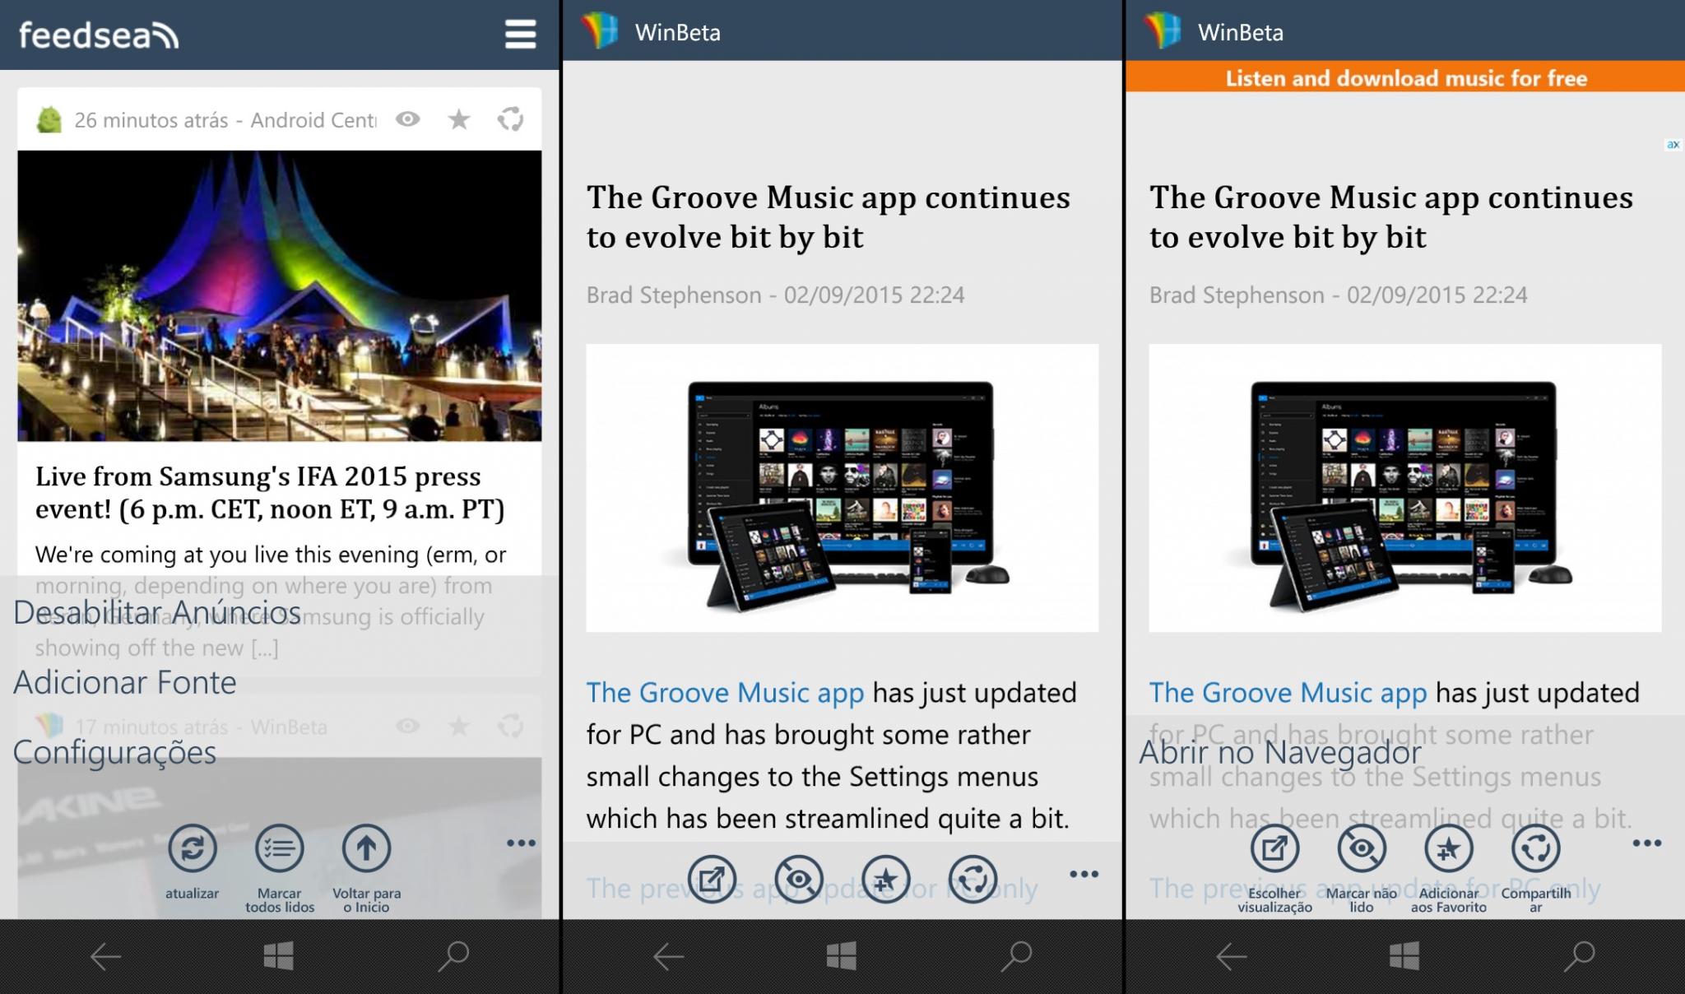Click share icon in middle app bar

pos(973,880)
